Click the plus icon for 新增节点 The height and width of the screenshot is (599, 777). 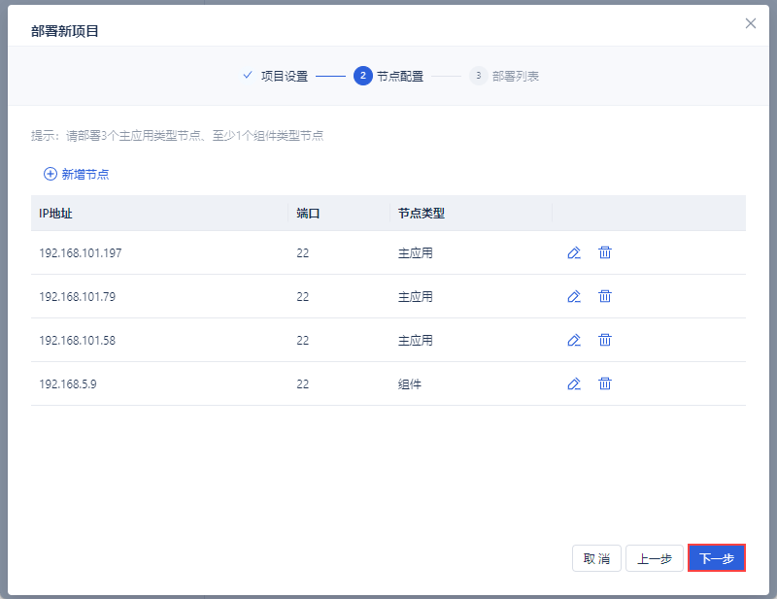(x=51, y=174)
